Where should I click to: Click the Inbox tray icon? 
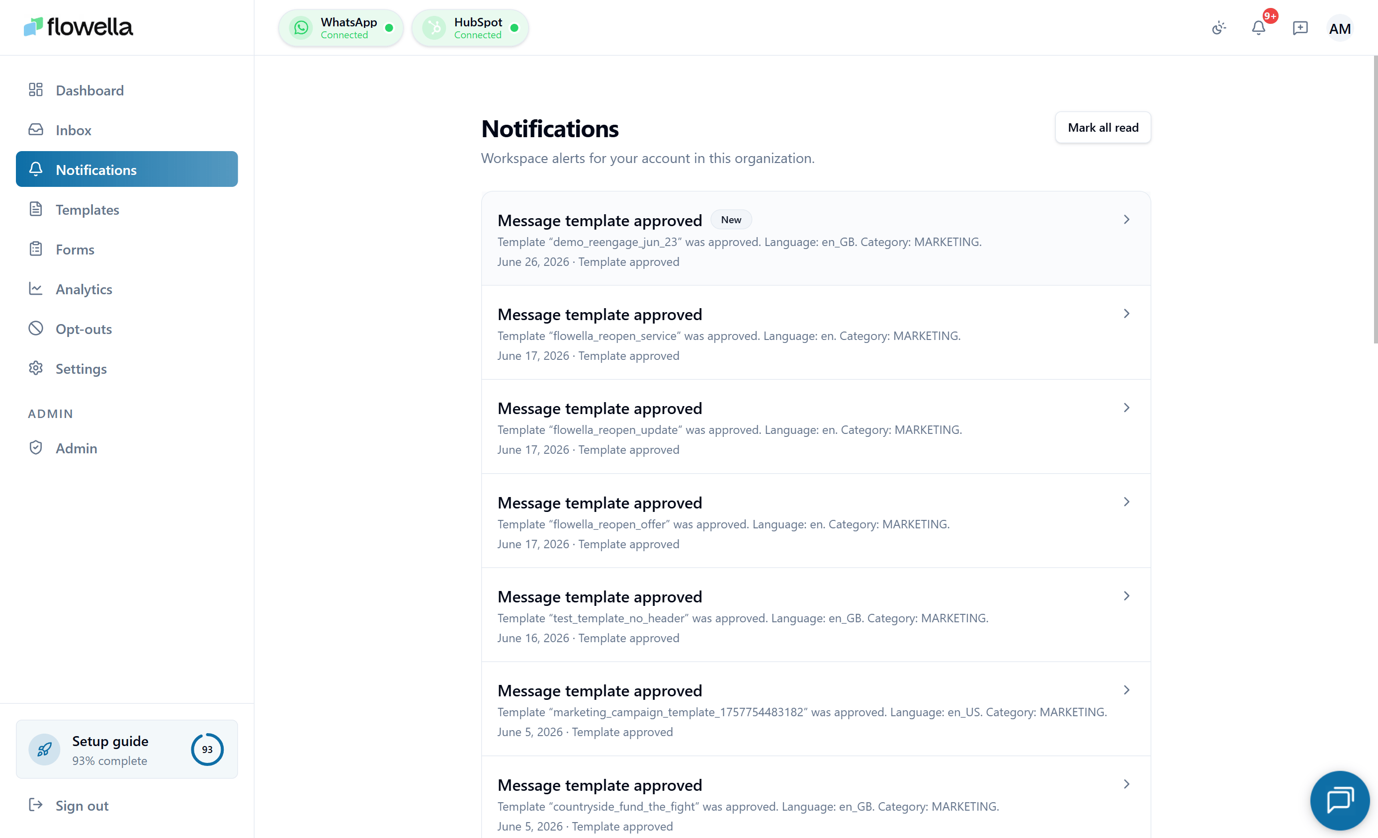tap(36, 130)
